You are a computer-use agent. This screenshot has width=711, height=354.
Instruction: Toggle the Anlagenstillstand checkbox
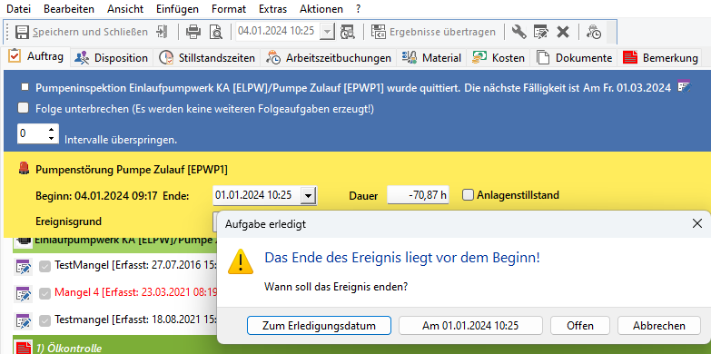468,195
